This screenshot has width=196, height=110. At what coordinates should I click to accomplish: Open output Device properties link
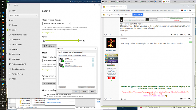tap(48, 33)
